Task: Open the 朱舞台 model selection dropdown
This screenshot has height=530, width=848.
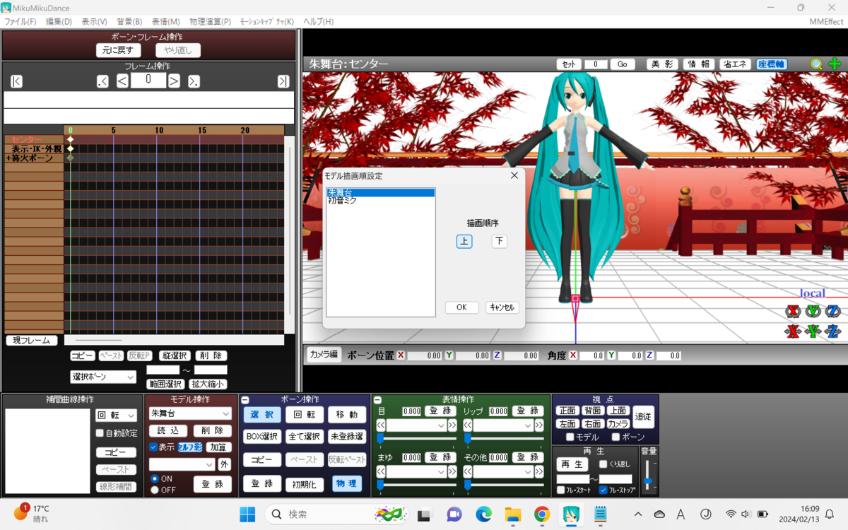Action: 190,413
